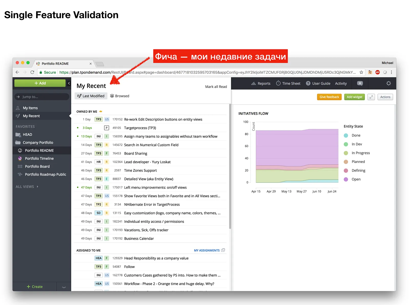
Task: Open the Time Sheet menu item
Action: coord(288,83)
